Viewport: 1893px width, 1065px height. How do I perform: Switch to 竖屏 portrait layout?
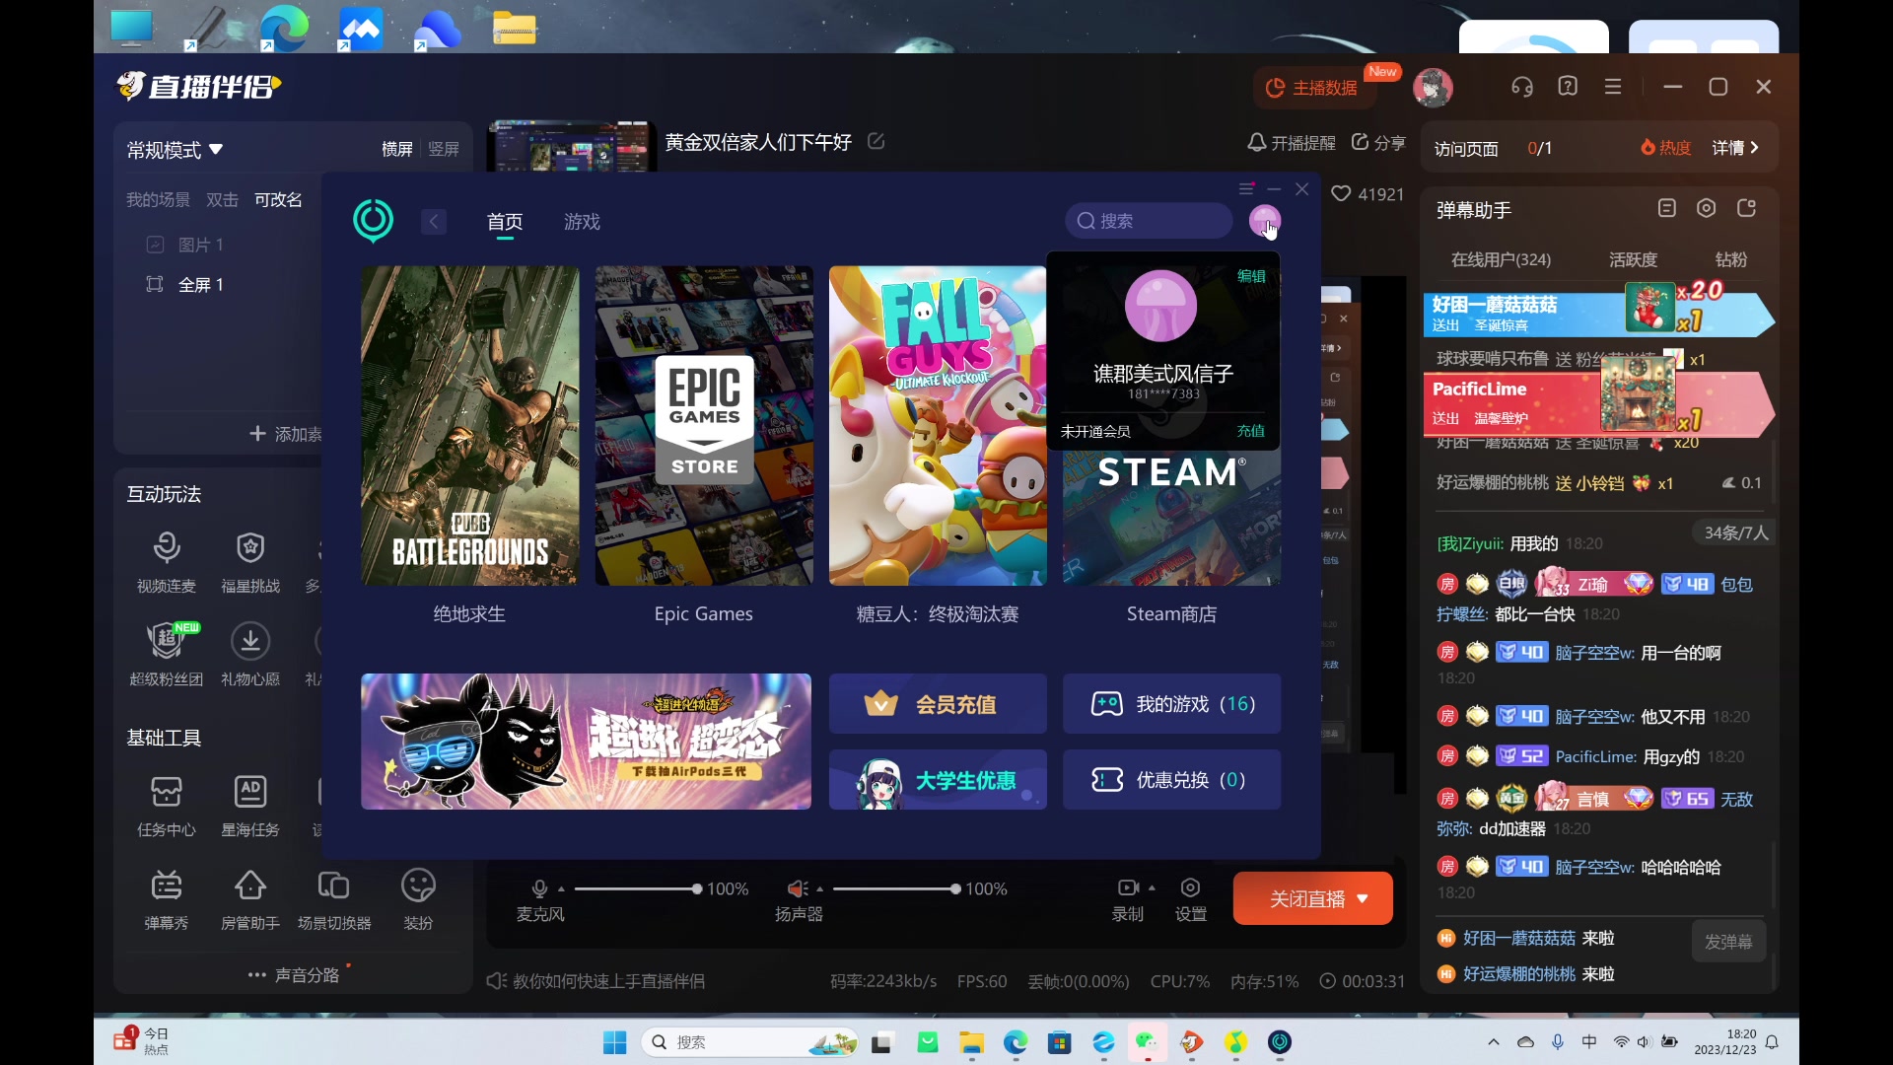[444, 149]
